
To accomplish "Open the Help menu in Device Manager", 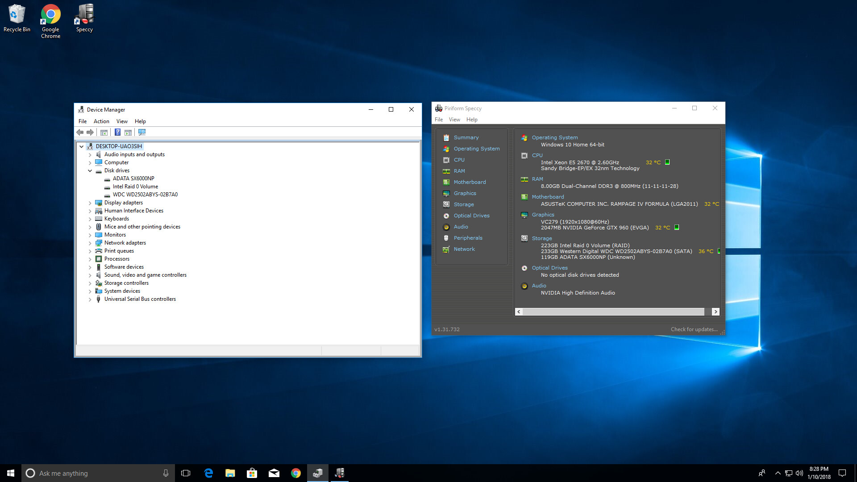I will pyautogui.click(x=140, y=121).
